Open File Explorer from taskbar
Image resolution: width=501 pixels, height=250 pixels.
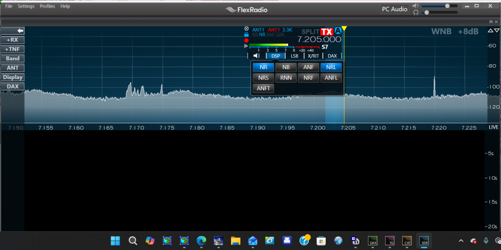235,240
